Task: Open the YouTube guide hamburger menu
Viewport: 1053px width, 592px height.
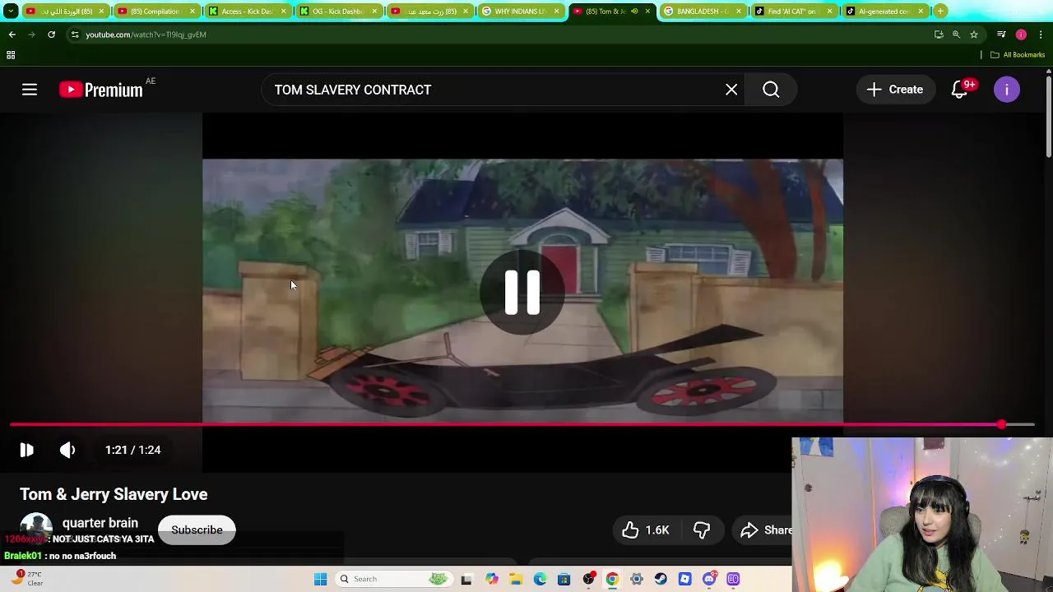Action: click(x=30, y=90)
